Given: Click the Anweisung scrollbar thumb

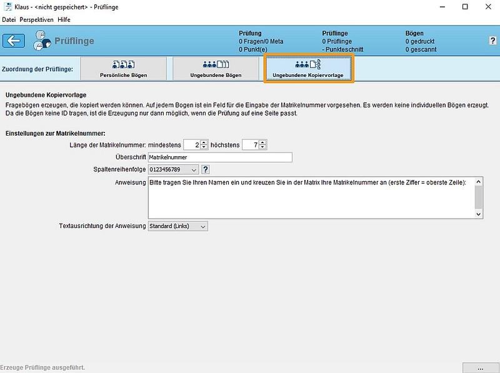Looking at the screenshot, I should pos(478,197).
